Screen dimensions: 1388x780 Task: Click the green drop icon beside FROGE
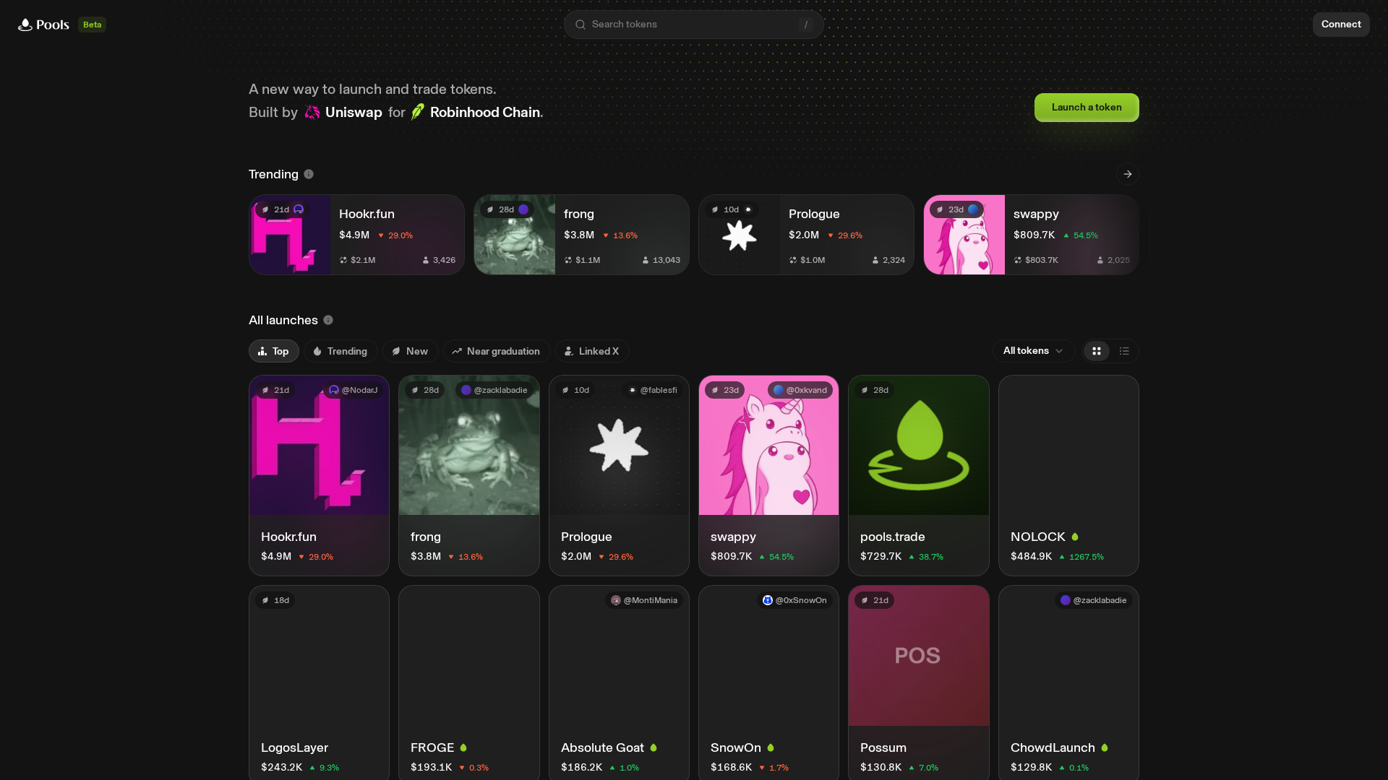[463, 747]
